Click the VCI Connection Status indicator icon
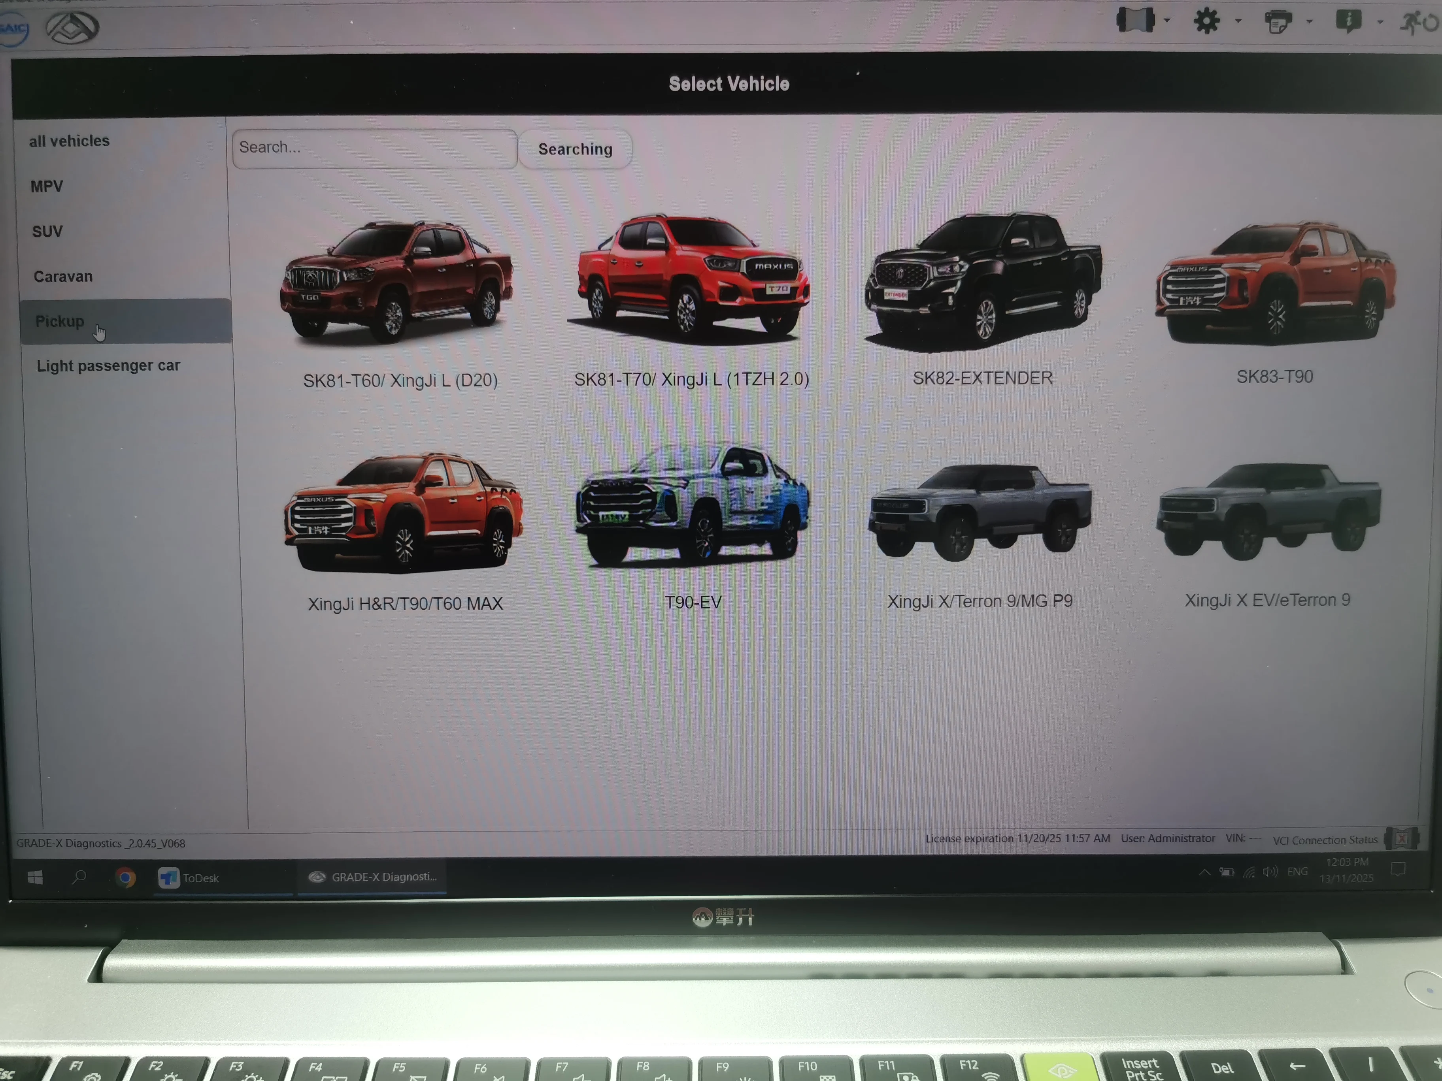This screenshot has width=1442, height=1081. point(1401,838)
